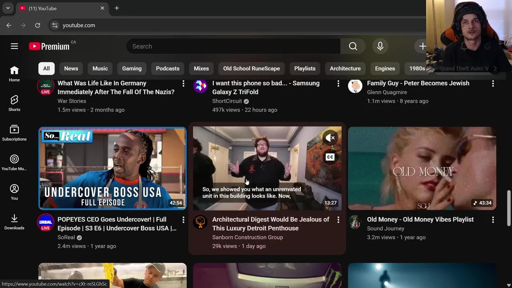Click the Create plus icon
This screenshot has width=512, height=288.
pos(422,46)
